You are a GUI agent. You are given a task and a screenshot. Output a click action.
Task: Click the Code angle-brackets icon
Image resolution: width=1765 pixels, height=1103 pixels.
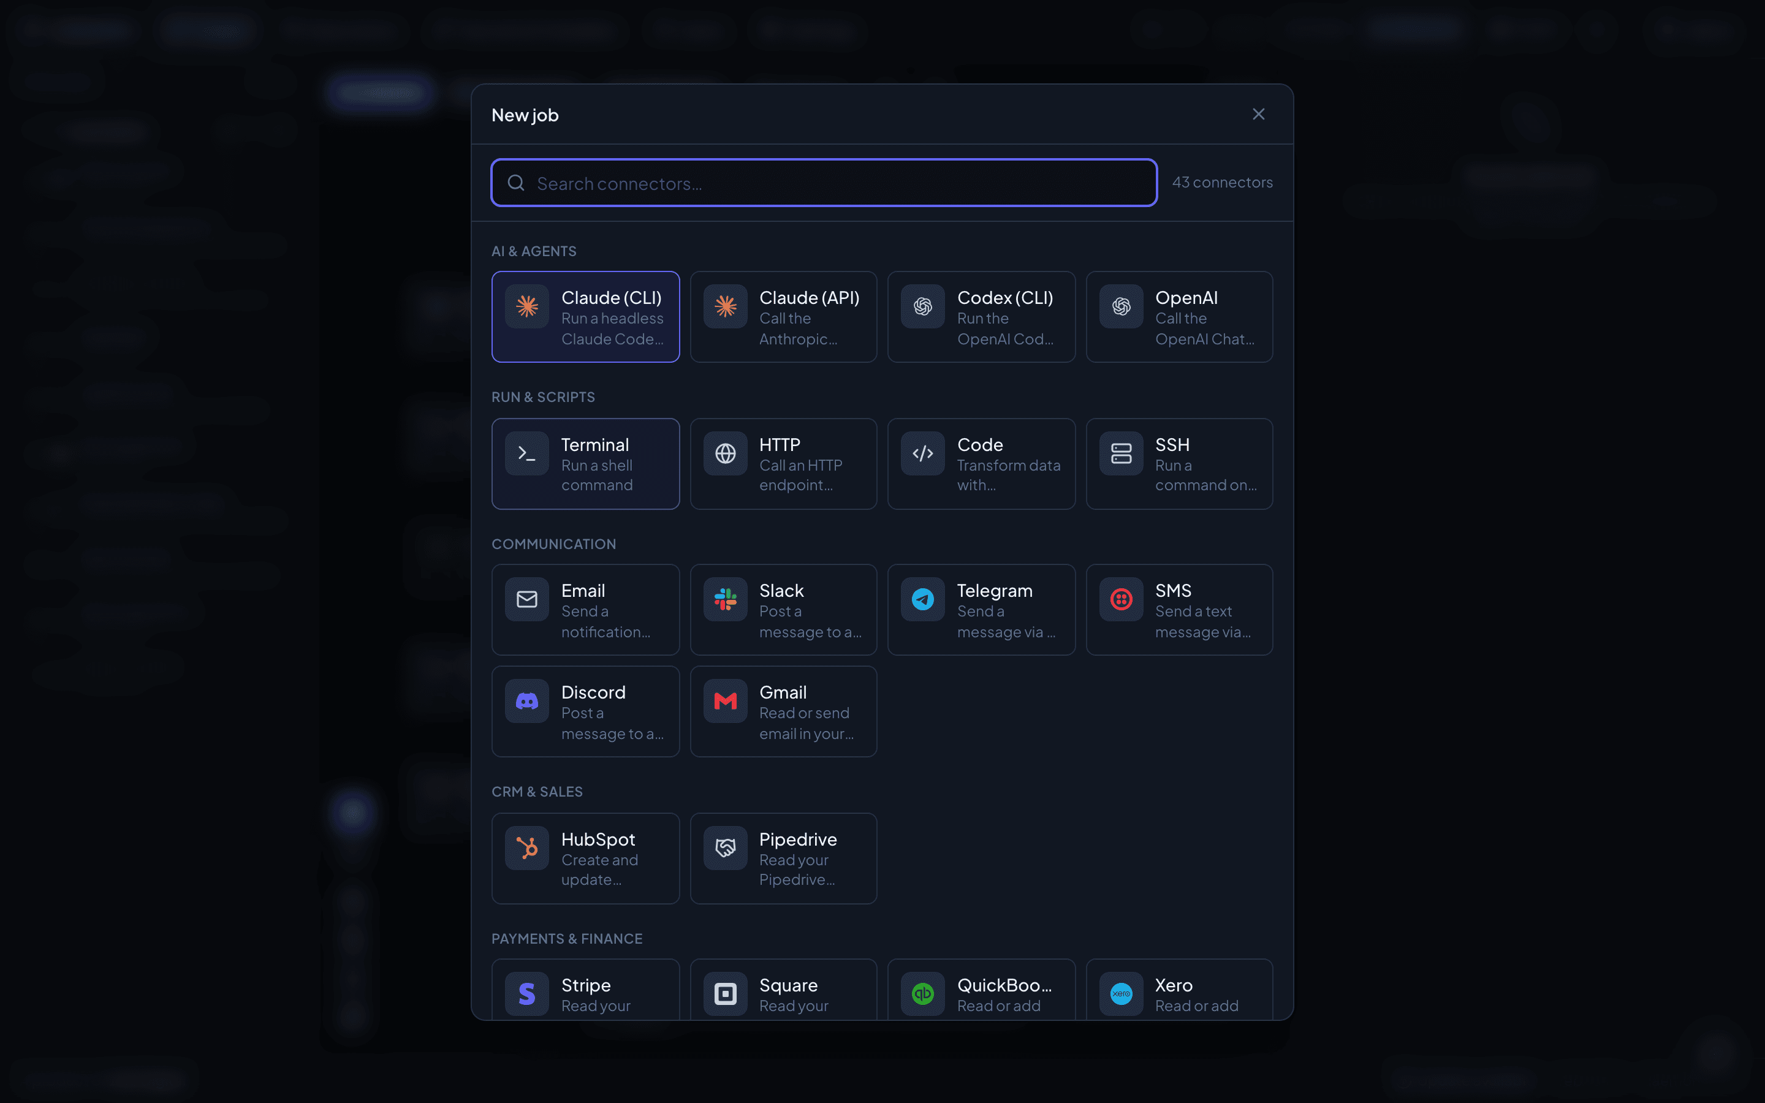point(922,453)
